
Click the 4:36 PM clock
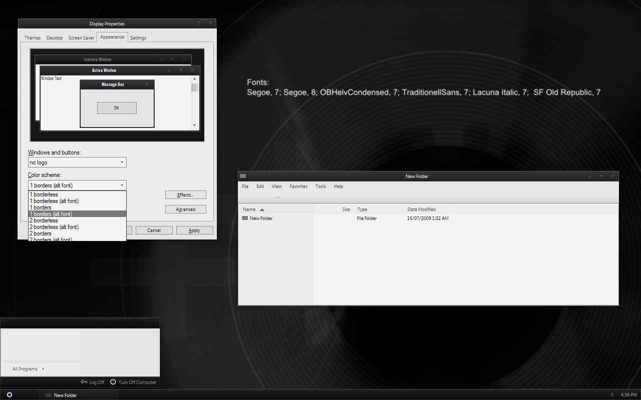point(628,395)
